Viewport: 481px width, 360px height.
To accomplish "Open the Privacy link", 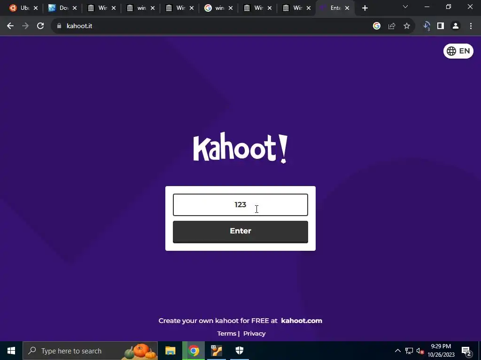I will pos(254,333).
